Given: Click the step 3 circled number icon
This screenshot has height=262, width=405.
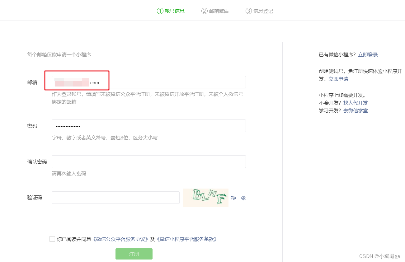Looking at the screenshot, I should (x=248, y=11).
